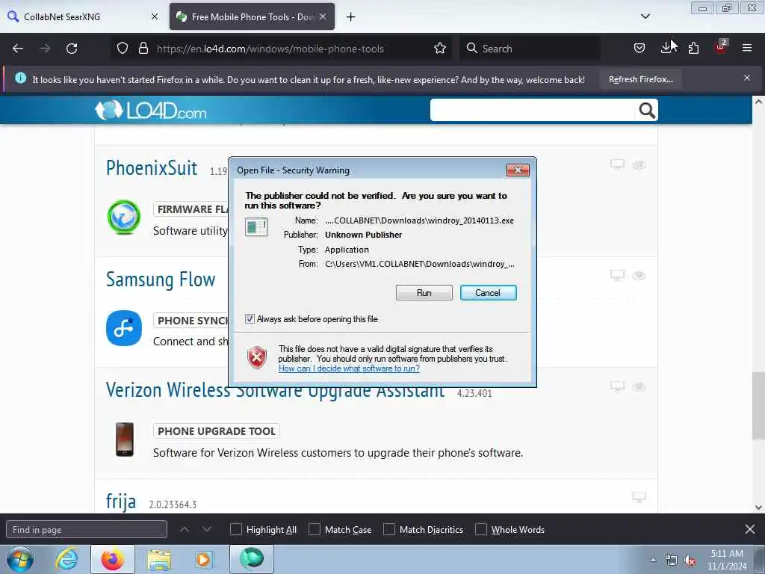Open a new tab with plus button
The image size is (765, 574).
pos(351,16)
